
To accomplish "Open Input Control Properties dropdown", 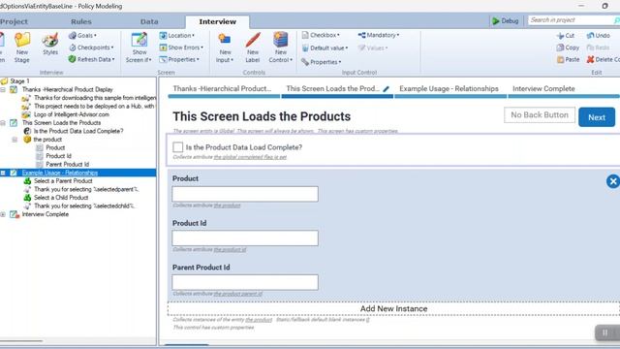I will click(321, 62).
